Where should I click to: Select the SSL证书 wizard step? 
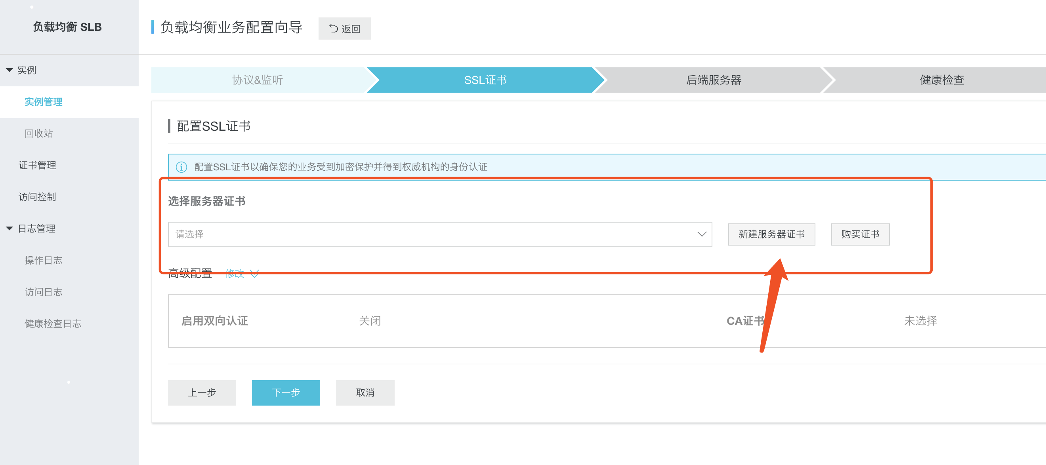[x=485, y=80]
